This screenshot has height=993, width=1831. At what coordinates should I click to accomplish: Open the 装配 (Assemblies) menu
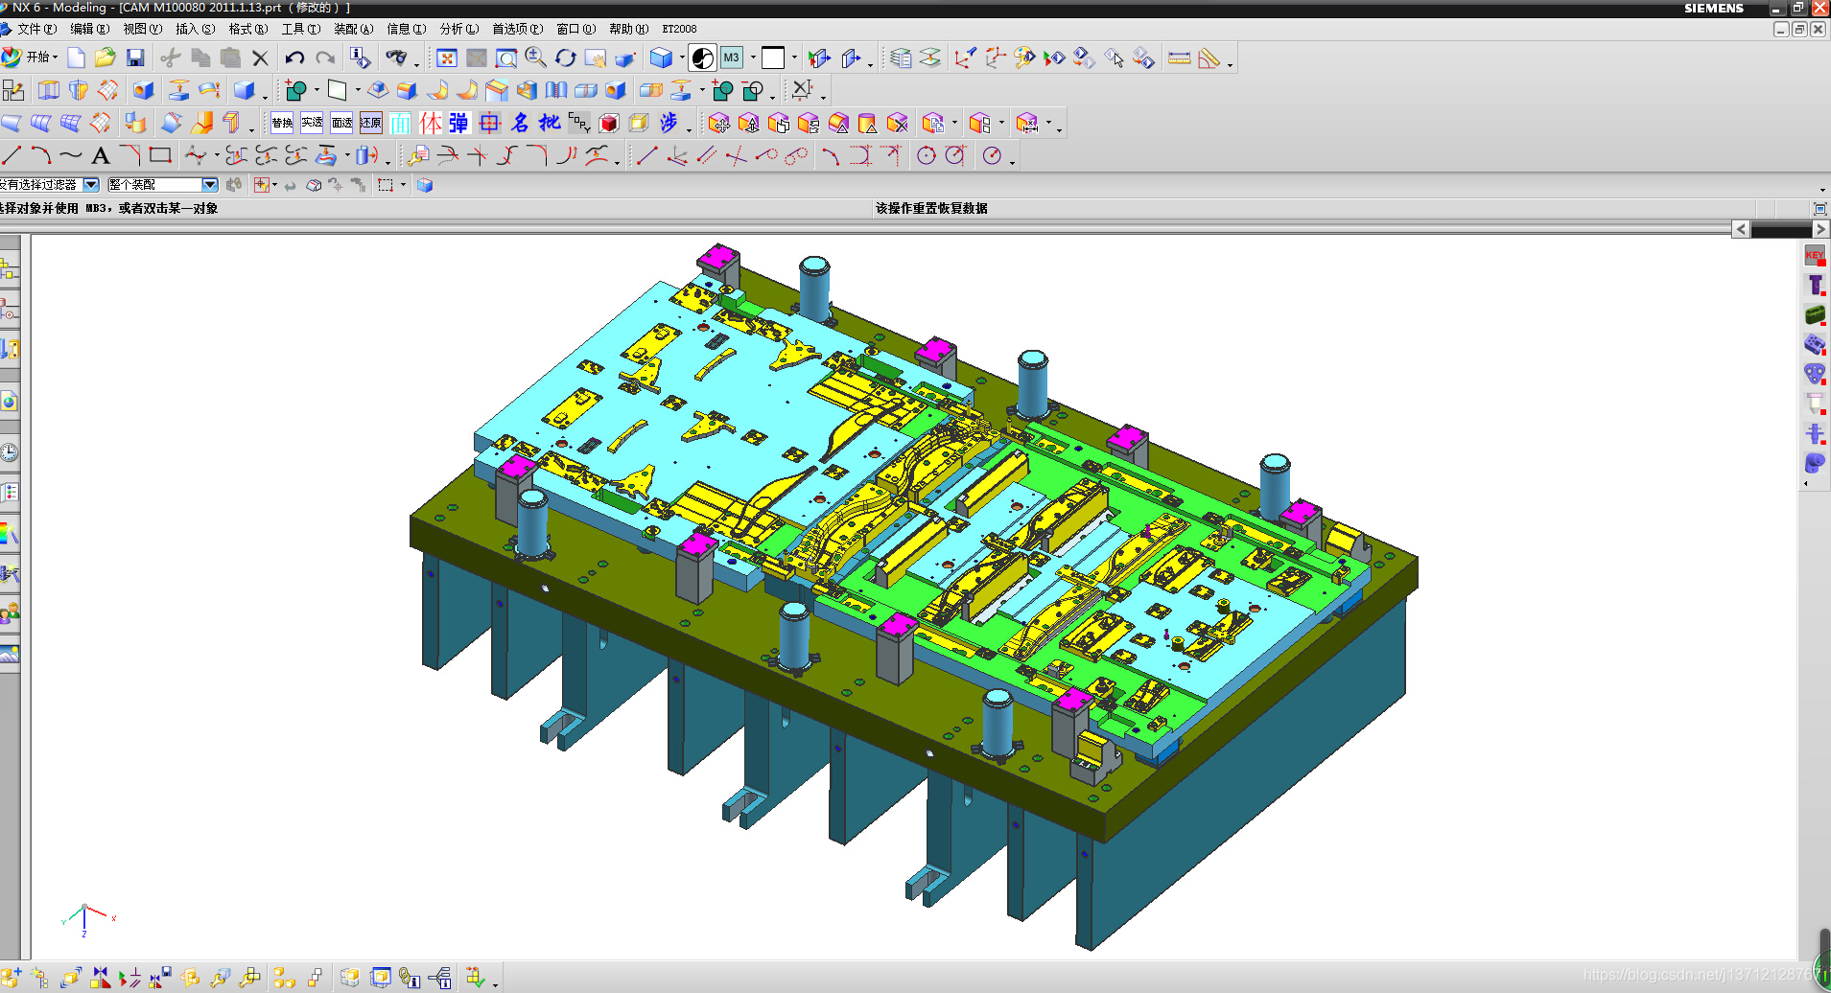353,29
